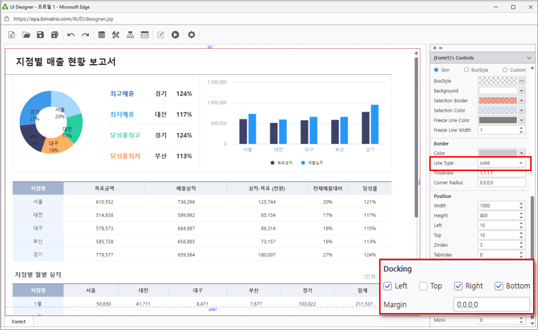Uncheck the Left docking checkbox
Viewport: 538px width, 330px height.
coord(388,286)
